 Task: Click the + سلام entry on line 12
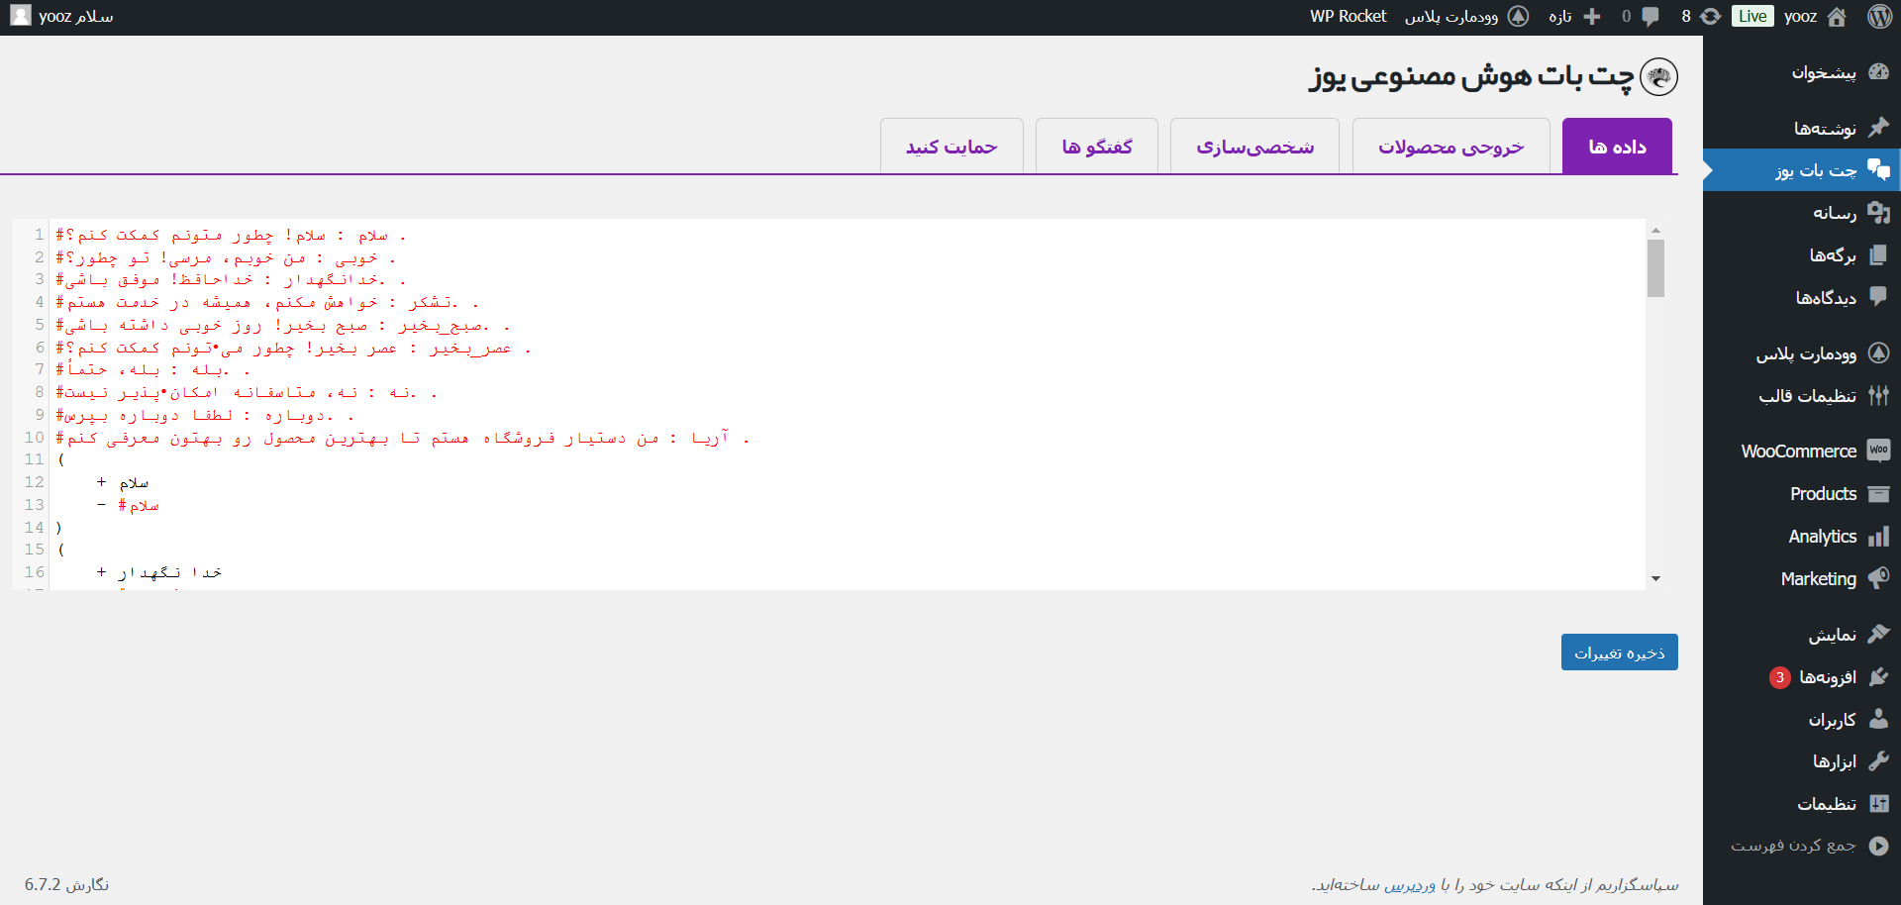[x=123, y=482]
